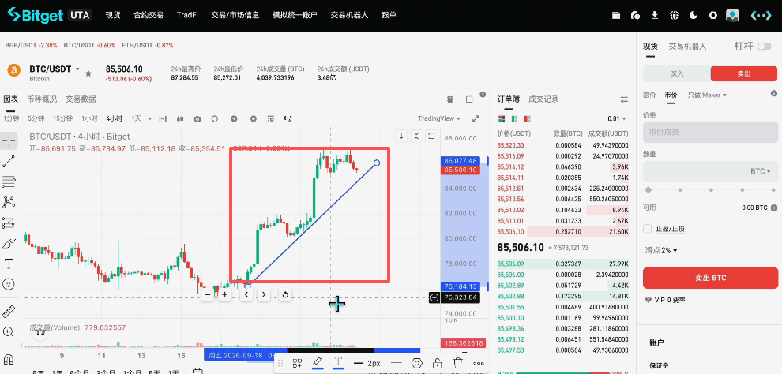Delete the selected drawing with trash icon
Viewport: 782px width, 374px height.
click(458, 363)
